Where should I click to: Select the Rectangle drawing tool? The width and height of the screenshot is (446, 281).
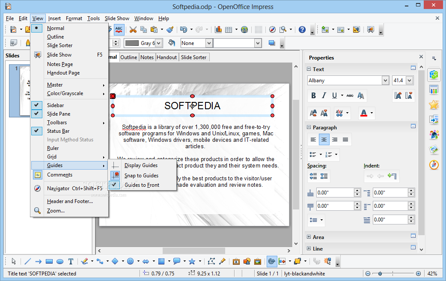(x=49, y=261)
